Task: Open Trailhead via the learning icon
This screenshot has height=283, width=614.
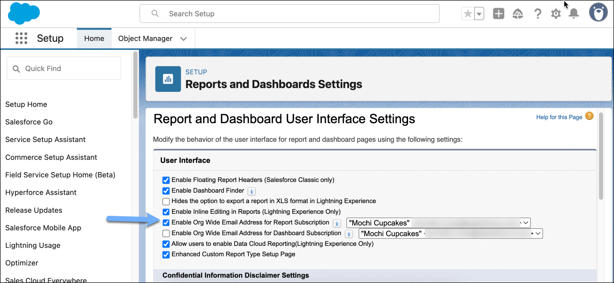Action: [518, 13]
